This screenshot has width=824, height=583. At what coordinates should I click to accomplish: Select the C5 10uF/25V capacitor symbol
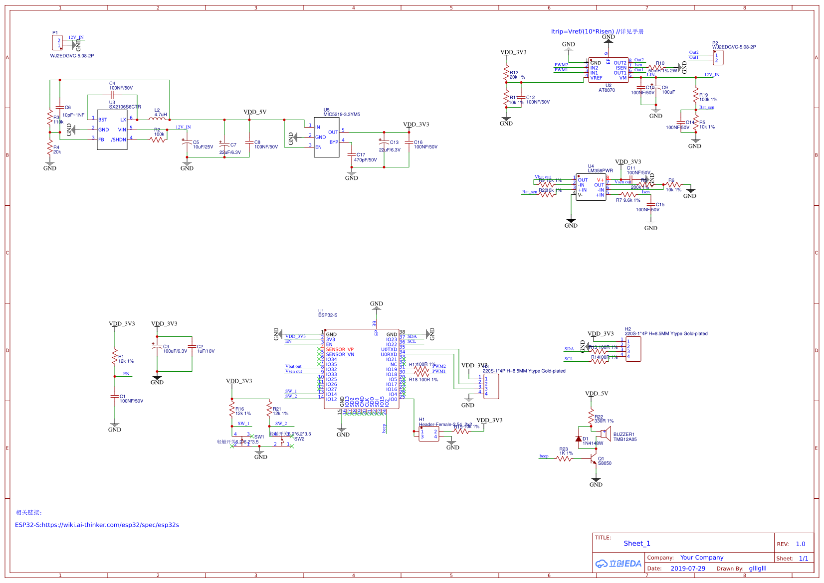pos(187,143)
